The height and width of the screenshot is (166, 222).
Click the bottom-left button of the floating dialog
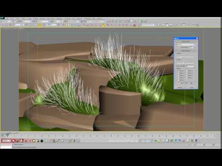tap(180, 88)
